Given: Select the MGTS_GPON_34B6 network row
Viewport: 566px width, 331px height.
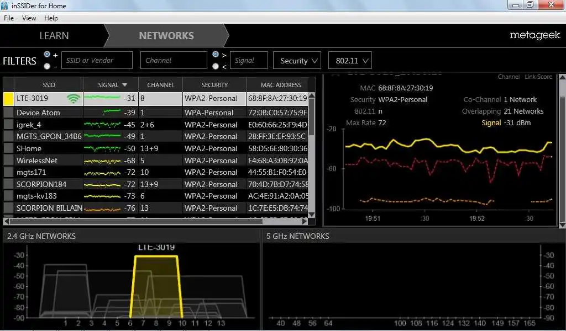Looking at the screenshot, I should point(156,136).
